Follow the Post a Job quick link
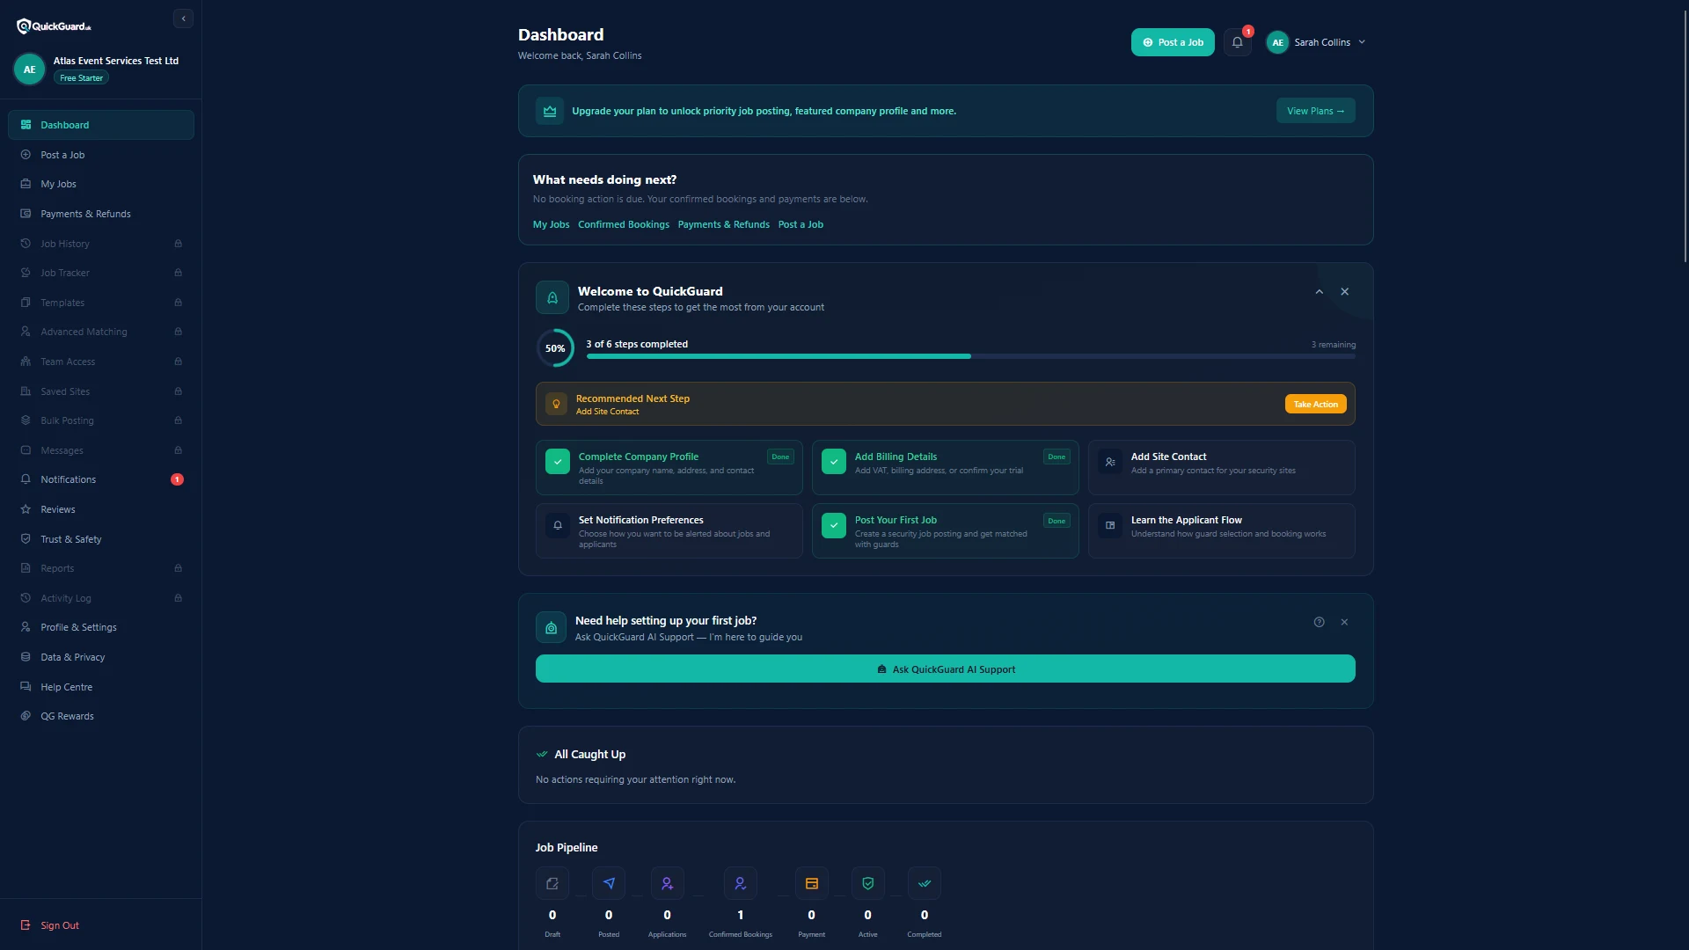The height and width of the screenshot is (950, 1689). (x=801, y=224)
